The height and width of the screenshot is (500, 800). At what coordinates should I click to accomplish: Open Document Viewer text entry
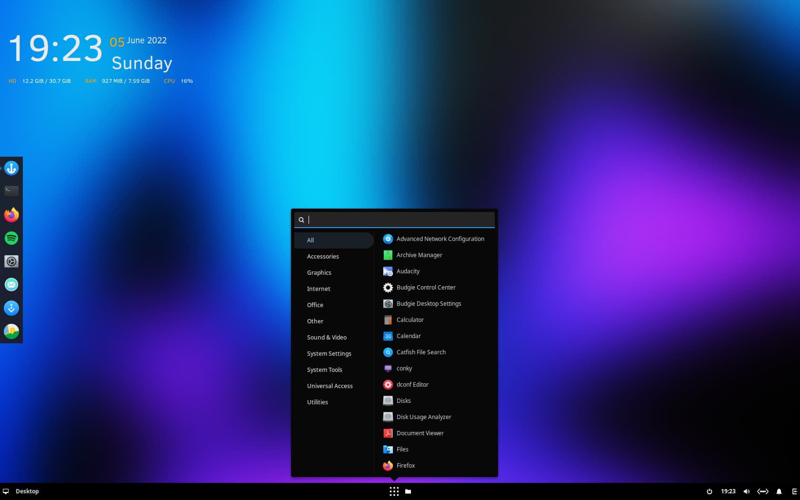click(420, 433)
